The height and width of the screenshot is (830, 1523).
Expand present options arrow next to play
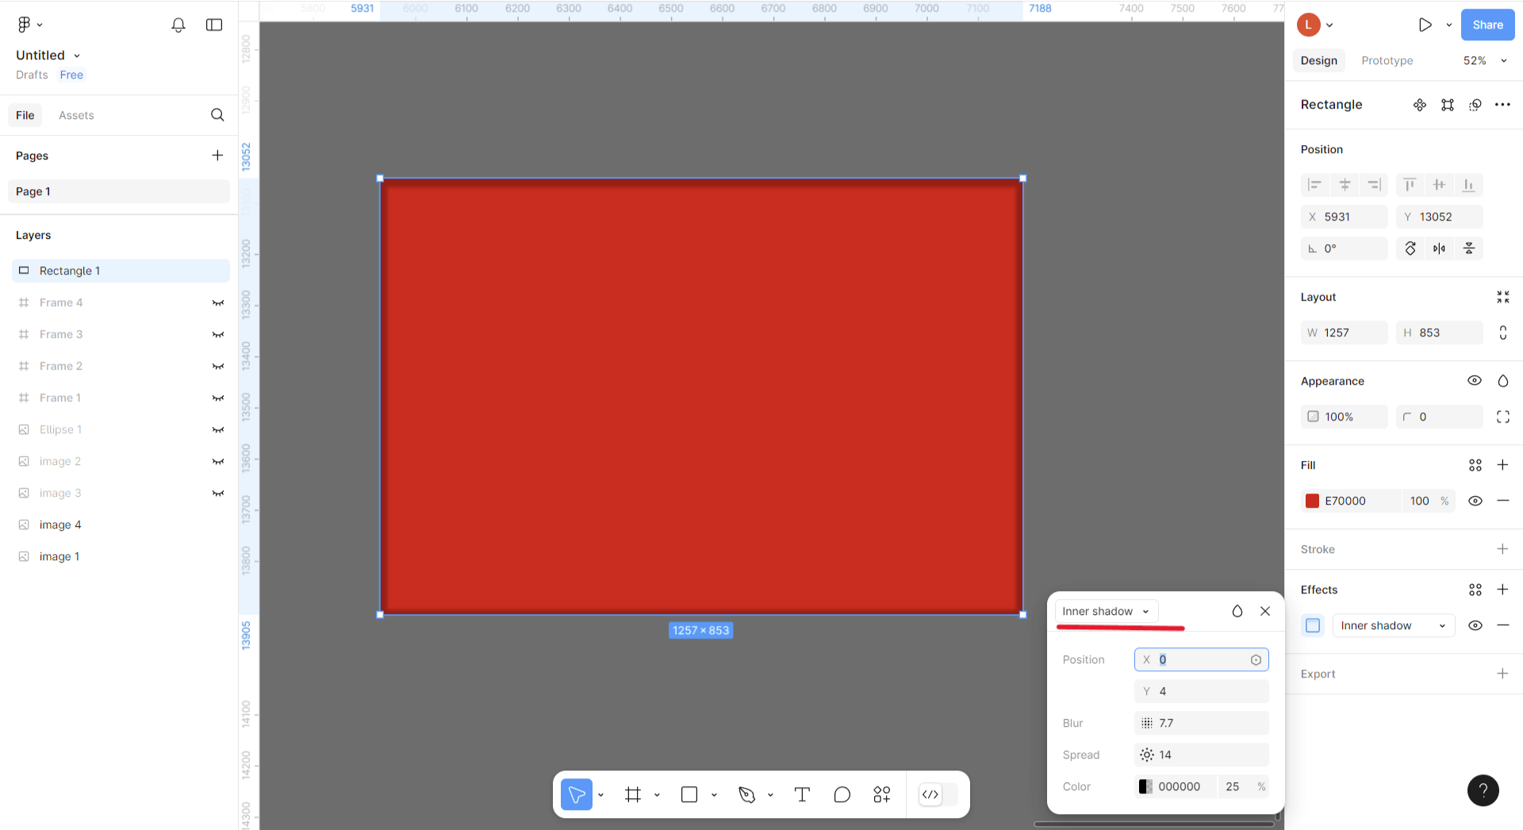(x=1448, y=25)
